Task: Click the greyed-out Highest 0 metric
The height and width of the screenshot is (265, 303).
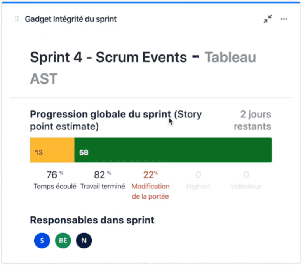Action: point(198,180)
